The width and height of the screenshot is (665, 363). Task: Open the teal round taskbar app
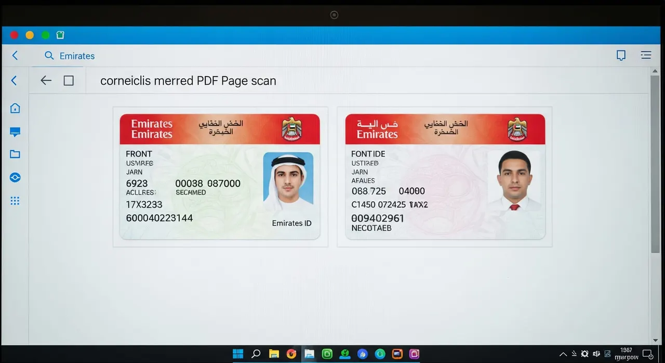click(x=380, y=354)
